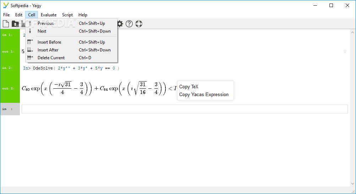Click the out 2 equation result
356x194 pixels.
[99, 88]
